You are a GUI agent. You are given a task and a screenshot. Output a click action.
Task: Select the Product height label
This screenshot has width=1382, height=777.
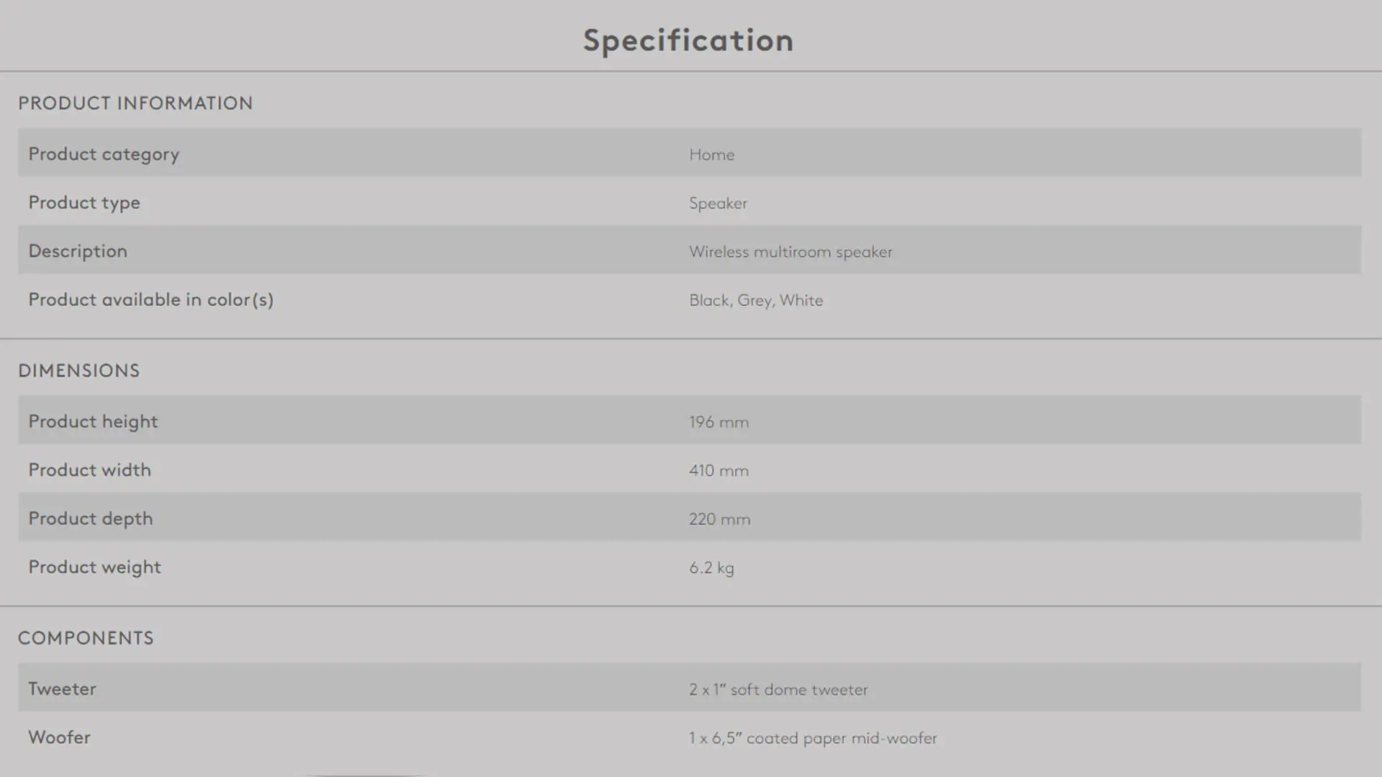pyautogui.click(x=93, y=422)
